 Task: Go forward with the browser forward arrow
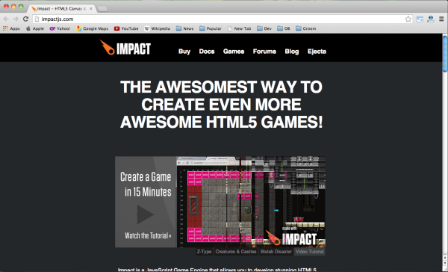click(16, 19)
